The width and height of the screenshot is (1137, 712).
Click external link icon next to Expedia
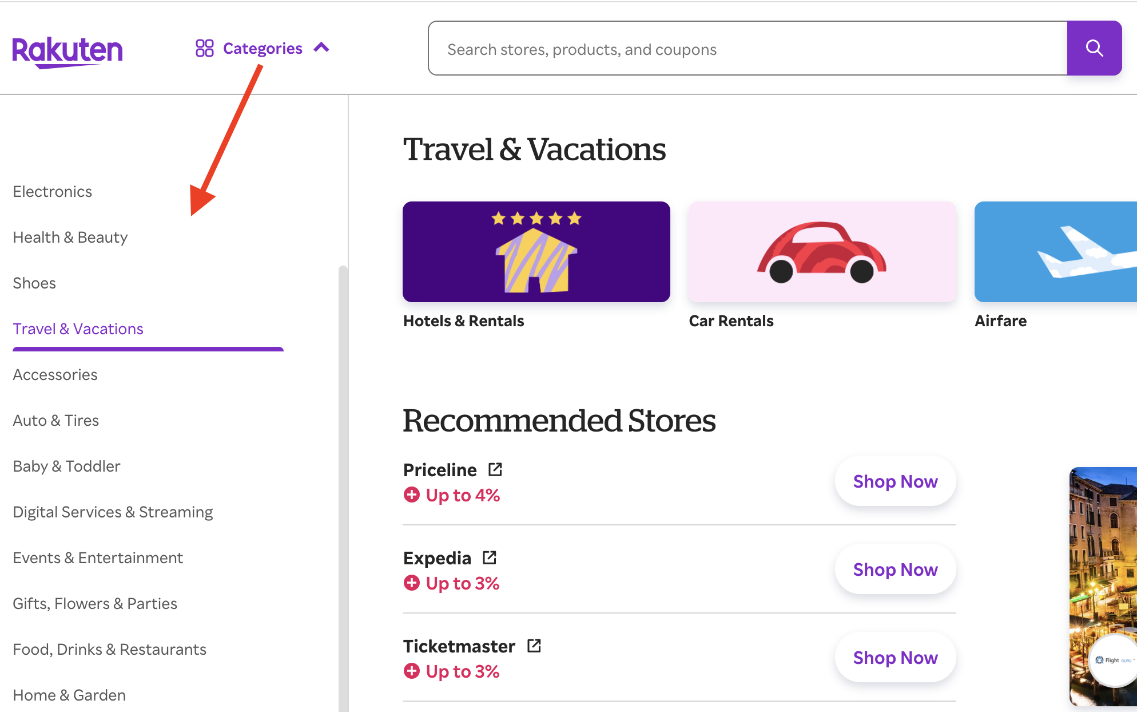pyautogui.click(x=490, y=557)
